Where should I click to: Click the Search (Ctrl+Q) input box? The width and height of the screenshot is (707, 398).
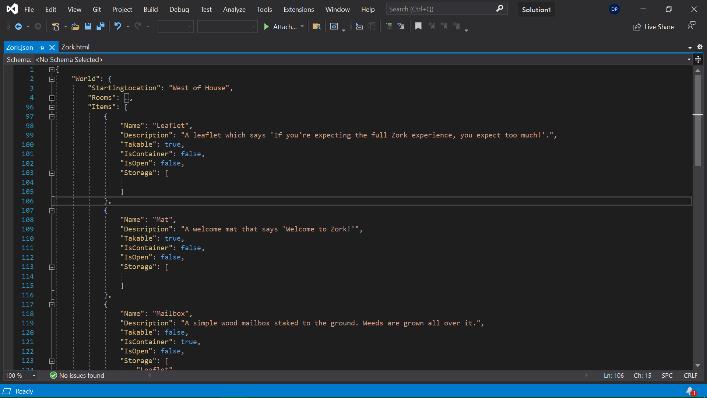[447, 9]
